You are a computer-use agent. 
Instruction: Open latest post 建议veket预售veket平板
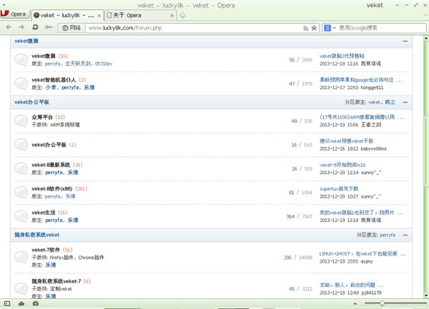(x=346, y=141)
